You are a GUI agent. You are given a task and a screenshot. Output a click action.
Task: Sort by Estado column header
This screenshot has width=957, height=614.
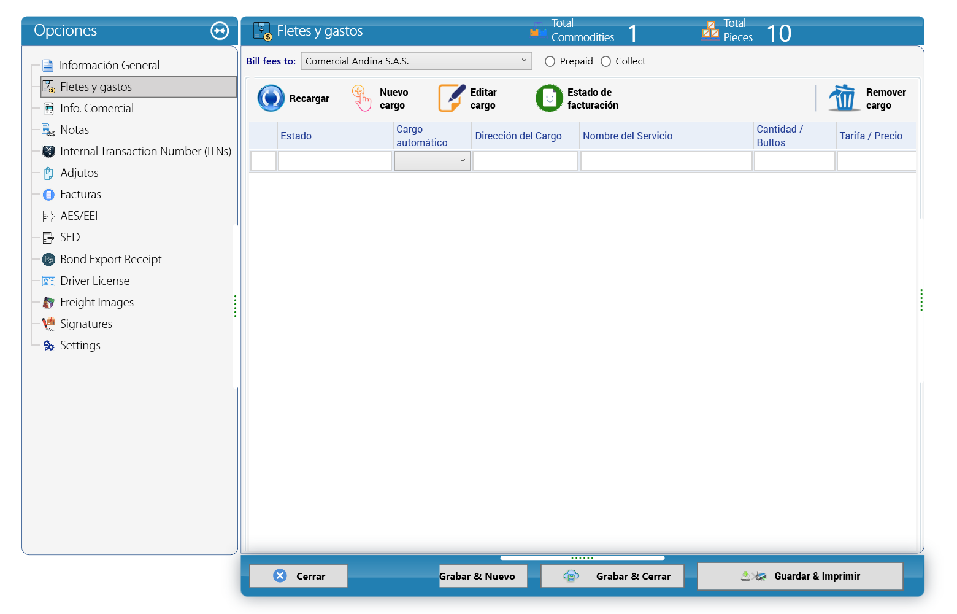pos(335,136)
